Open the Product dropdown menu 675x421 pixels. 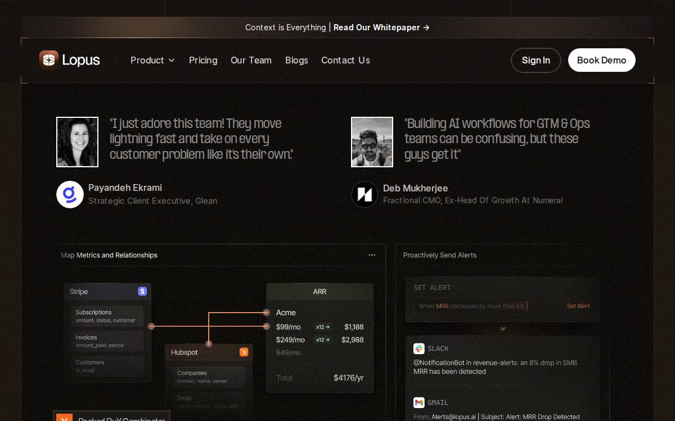152,60
